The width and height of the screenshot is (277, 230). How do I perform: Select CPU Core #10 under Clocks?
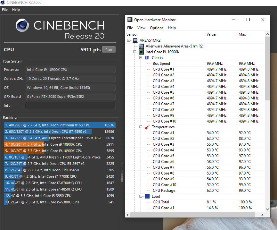coord(195,121)
